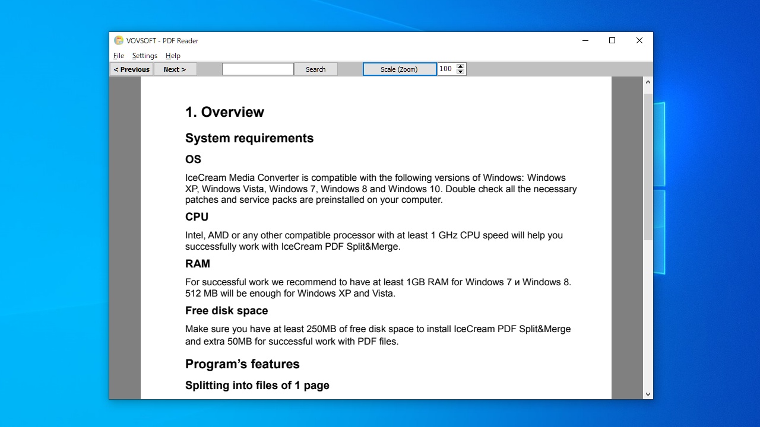This screenshot has width=760, height=427.
Task: Click the Search button
Action: point(316,69)
